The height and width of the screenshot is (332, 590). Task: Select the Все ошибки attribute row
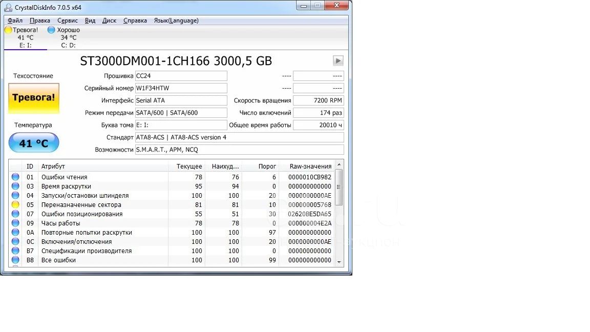click(171, 260)
